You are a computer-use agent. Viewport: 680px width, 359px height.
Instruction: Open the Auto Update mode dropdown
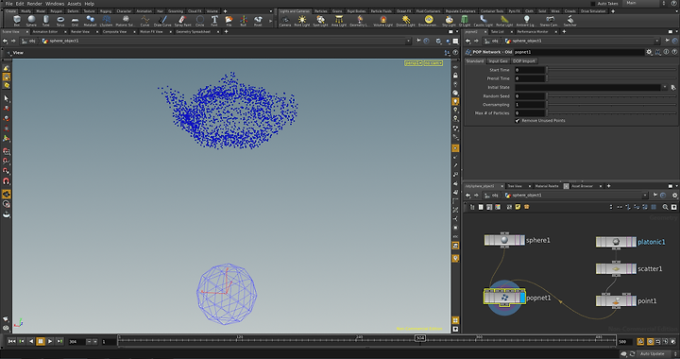coord(654,353)
